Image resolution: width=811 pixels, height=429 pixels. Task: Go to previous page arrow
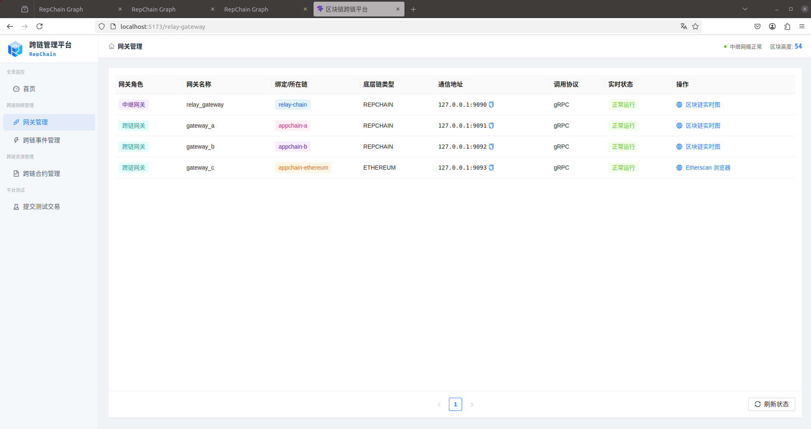point(439,404)
